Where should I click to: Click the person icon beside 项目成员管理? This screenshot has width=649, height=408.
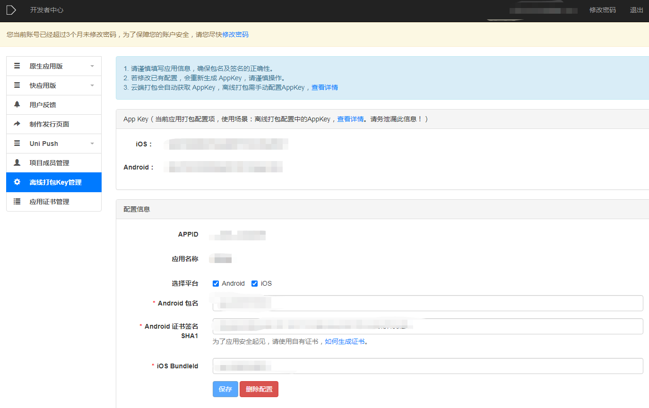click(x=17, y=162)
